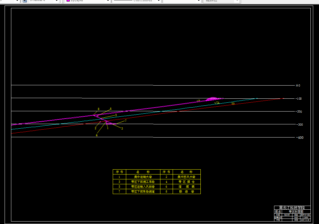319x224 pixels.
Task: Select the coal seam label 20 on red line
Action: pyautogui.click(x=233, y=104)
